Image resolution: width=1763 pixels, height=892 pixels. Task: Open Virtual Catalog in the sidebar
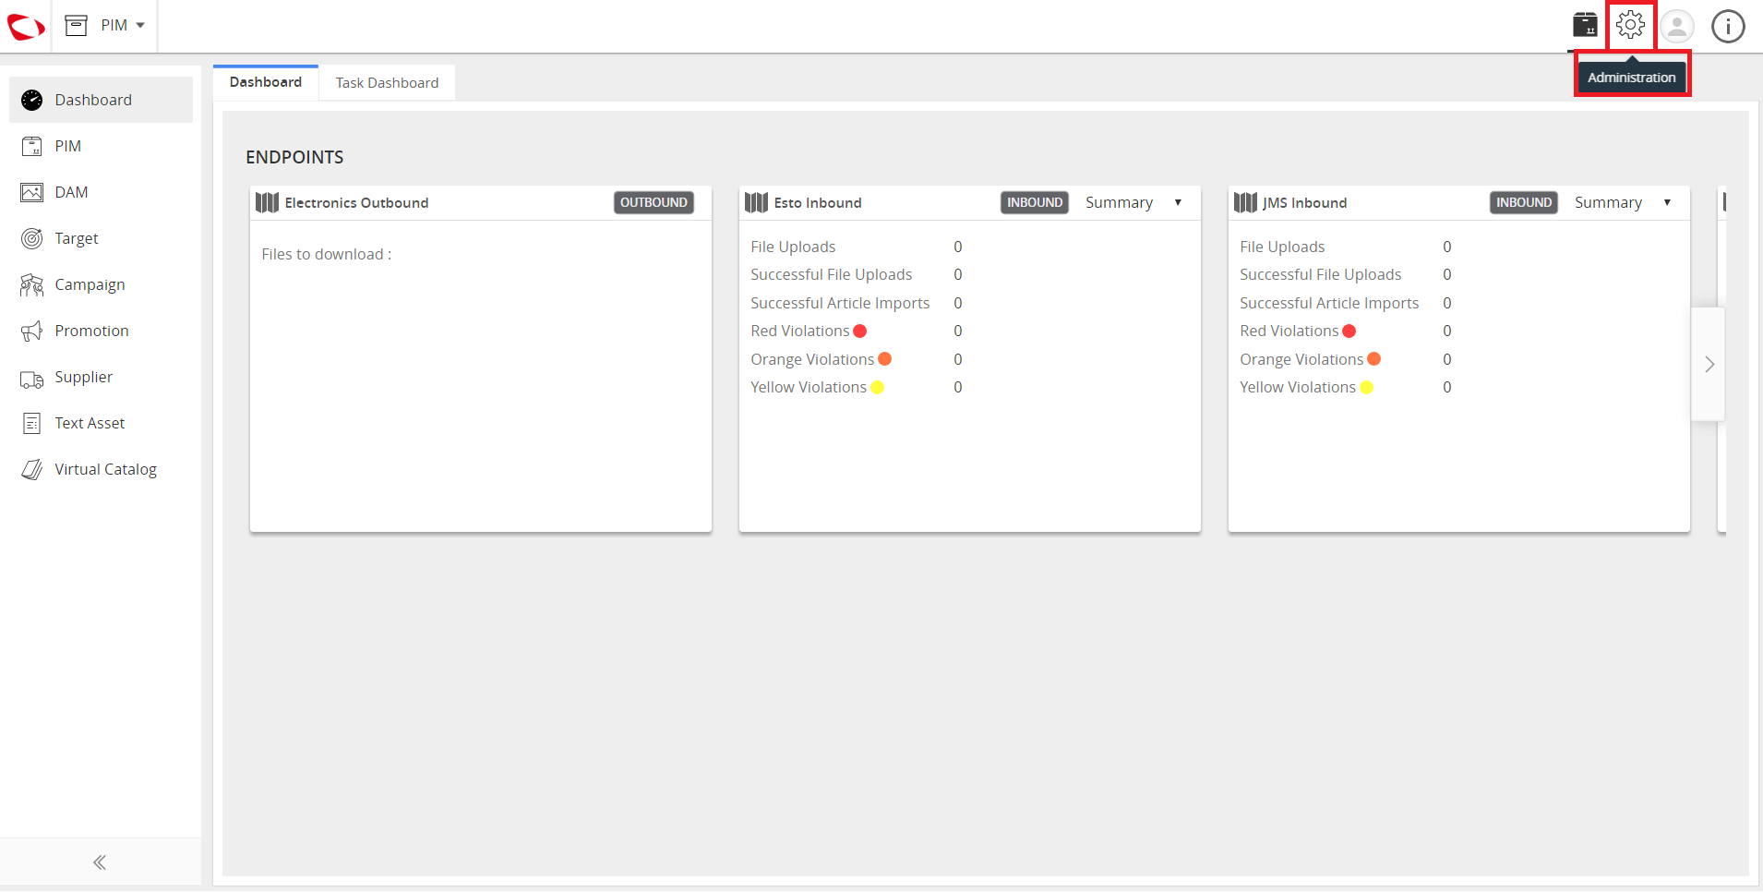102,469
